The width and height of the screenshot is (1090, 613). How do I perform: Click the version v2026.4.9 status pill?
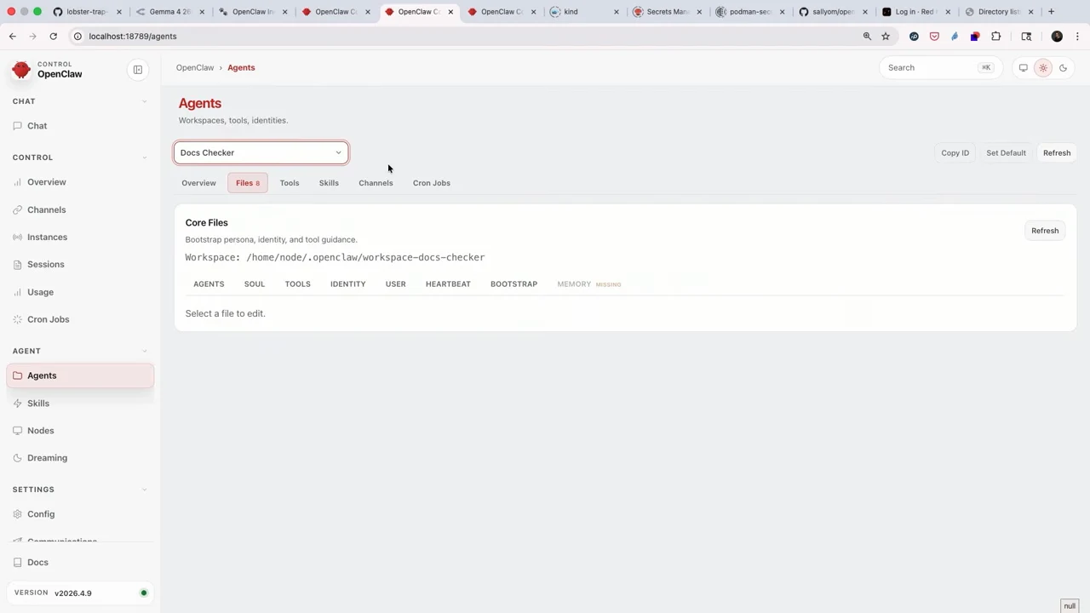(80, 593)
